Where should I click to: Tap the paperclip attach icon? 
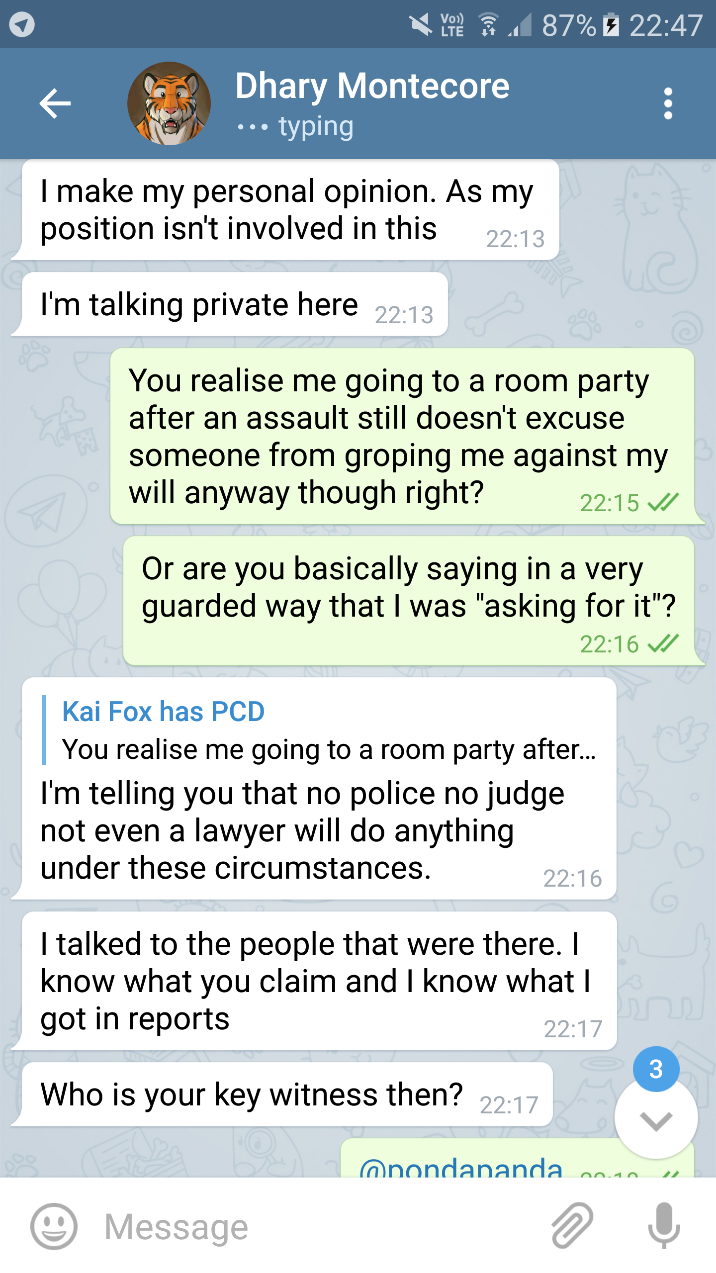coord(572,1226)
